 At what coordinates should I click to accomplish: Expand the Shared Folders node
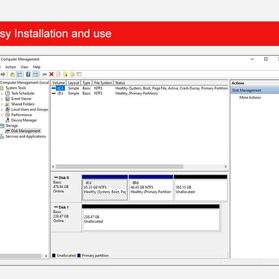[x=2, y=104]
